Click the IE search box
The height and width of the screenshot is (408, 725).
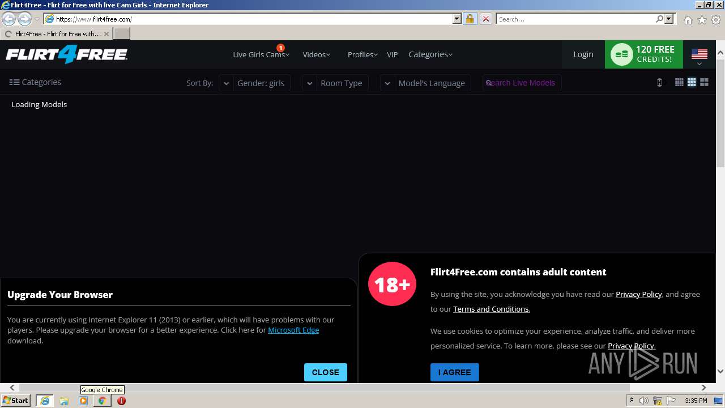[575, 19]
